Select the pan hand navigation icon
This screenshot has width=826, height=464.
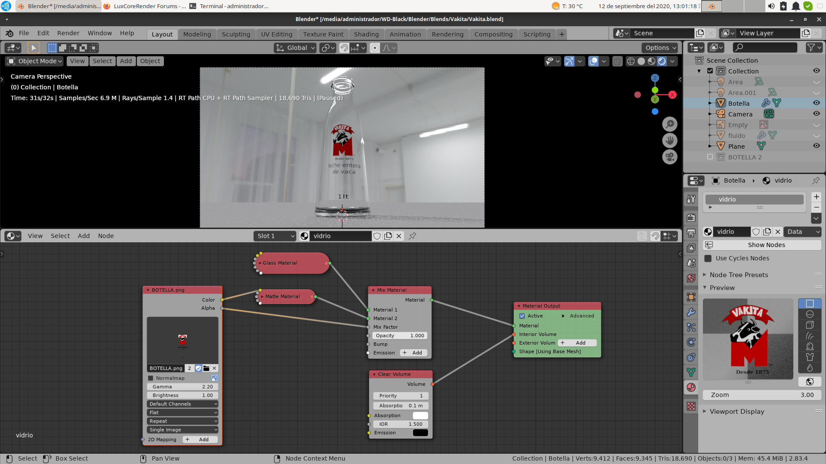(669, 141)
